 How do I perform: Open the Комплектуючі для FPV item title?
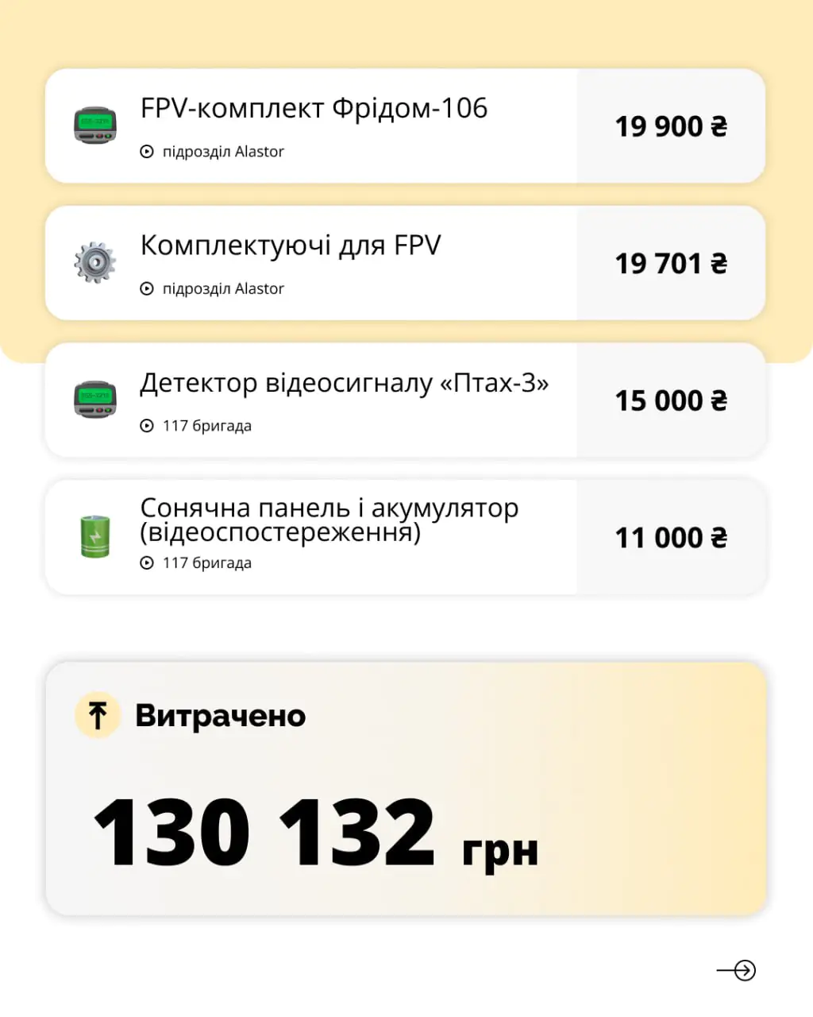tap(291, 246)
